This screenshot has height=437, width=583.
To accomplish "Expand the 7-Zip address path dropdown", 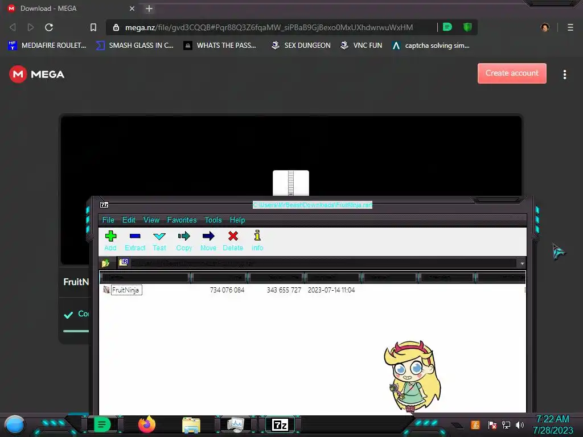I will pos(522,263).
